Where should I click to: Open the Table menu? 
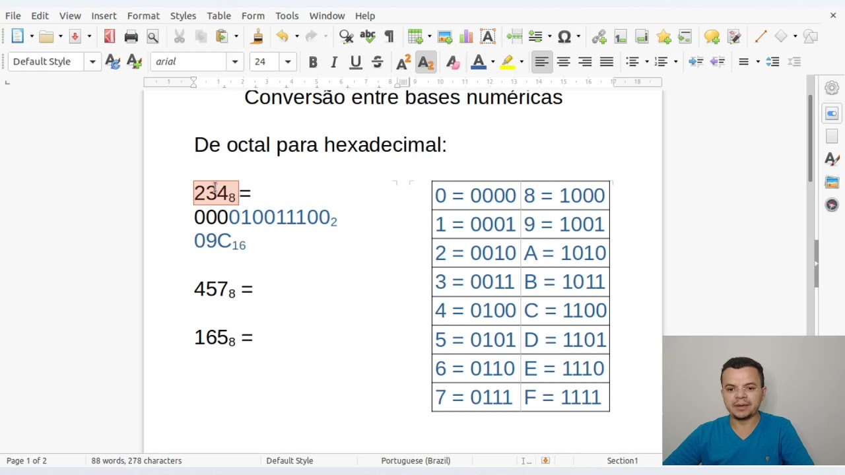tap(219, 15)
